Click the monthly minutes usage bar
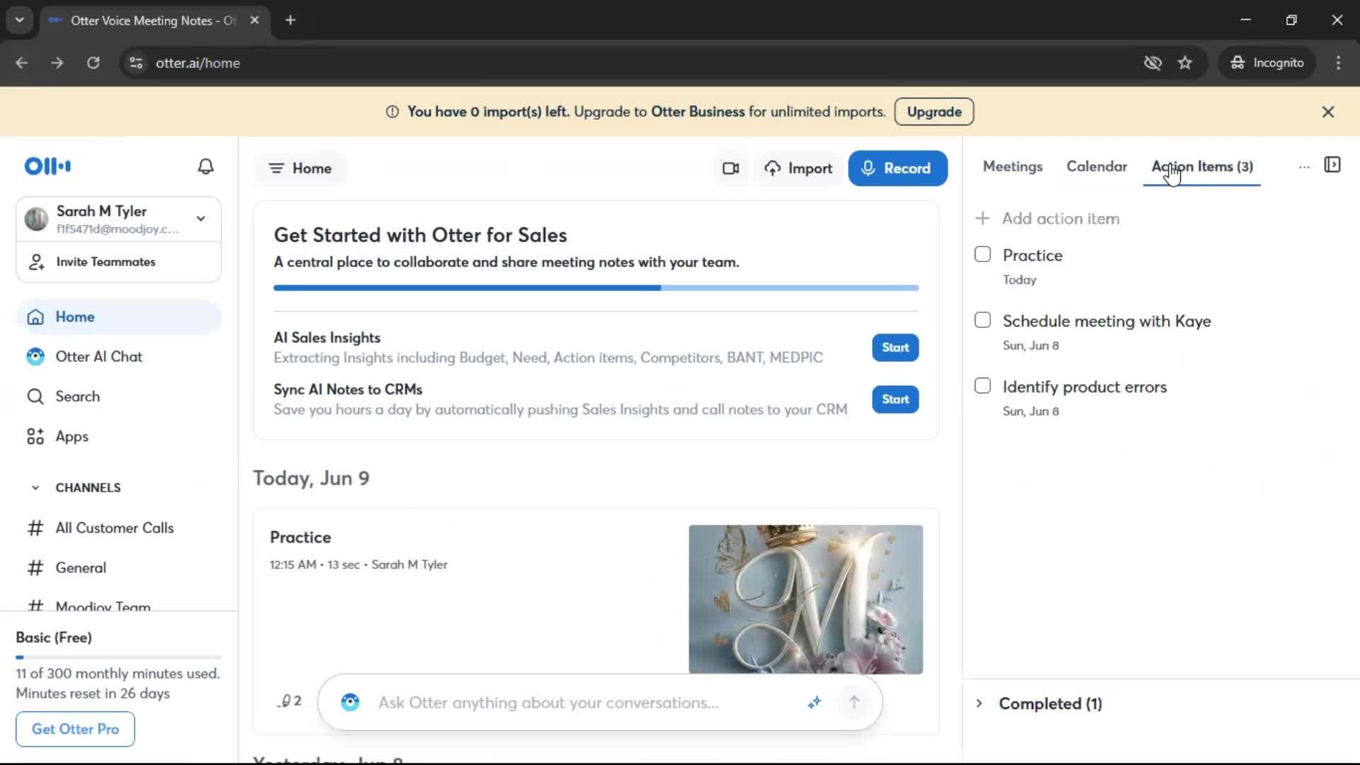 pyautogui.click(x=118, y=657)
